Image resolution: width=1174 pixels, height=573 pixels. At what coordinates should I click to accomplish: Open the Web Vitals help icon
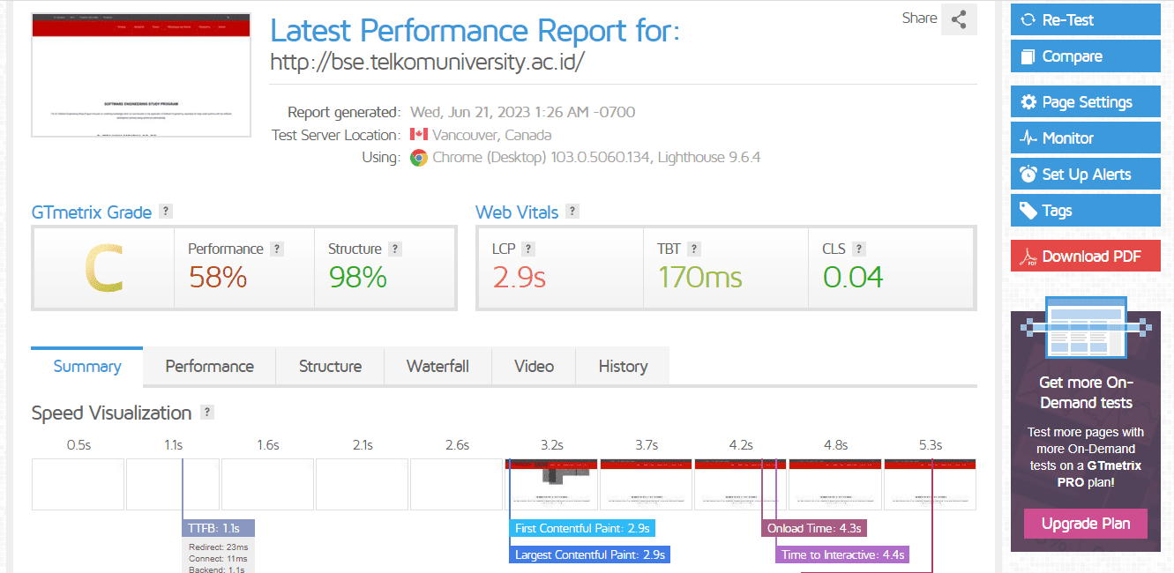pyautogui.click(x=572, y=212)
